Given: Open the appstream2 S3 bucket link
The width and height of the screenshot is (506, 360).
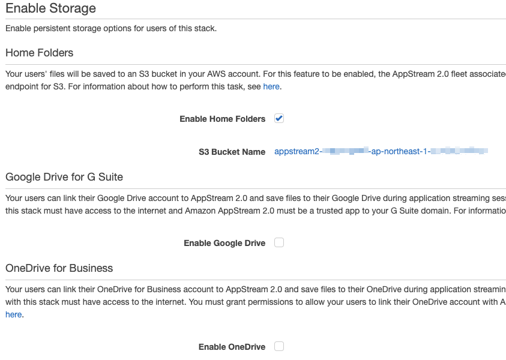Looking at the screenshot, I should click(x=381, y=152).
